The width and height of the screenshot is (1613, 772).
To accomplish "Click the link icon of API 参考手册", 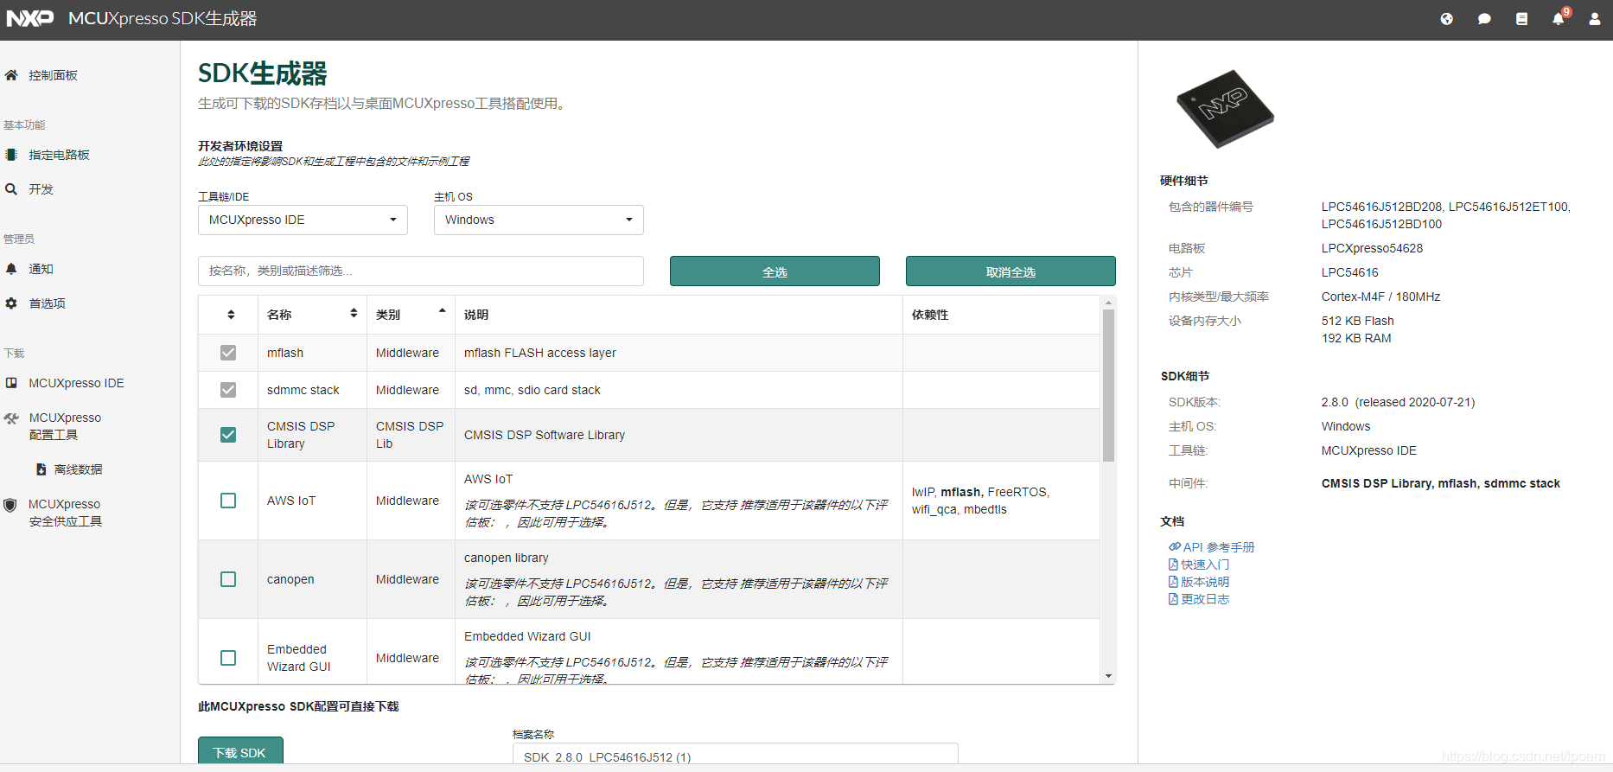I will click(x=1175, y=546).
